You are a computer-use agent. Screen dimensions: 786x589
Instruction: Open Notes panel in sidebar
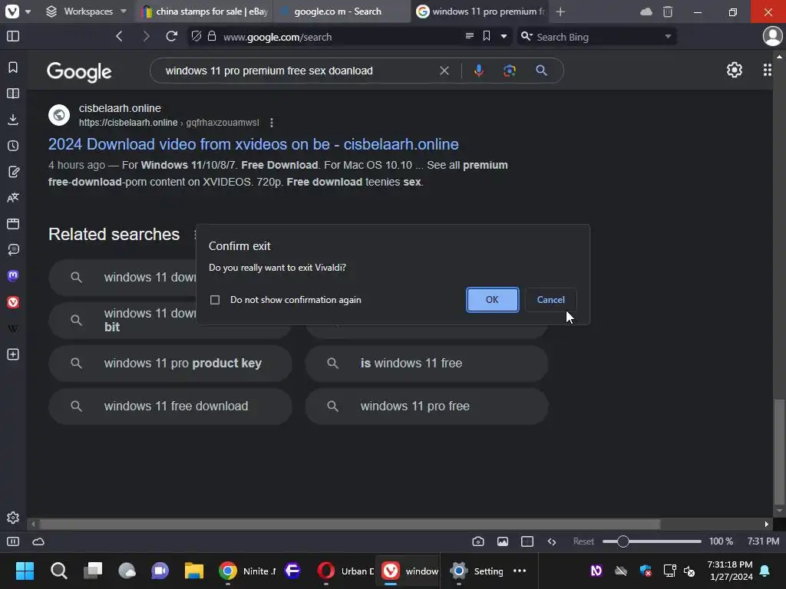(13, 172)
